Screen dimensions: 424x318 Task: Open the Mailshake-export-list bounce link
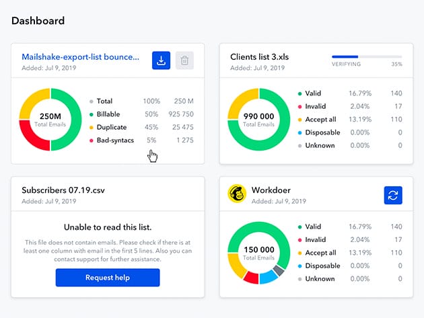pyautogui.click(x=80, y=57)
